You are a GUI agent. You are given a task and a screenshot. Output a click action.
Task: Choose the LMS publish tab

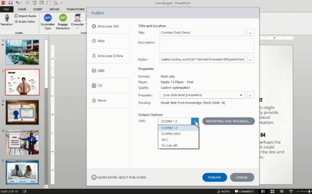tap(108, 71)
